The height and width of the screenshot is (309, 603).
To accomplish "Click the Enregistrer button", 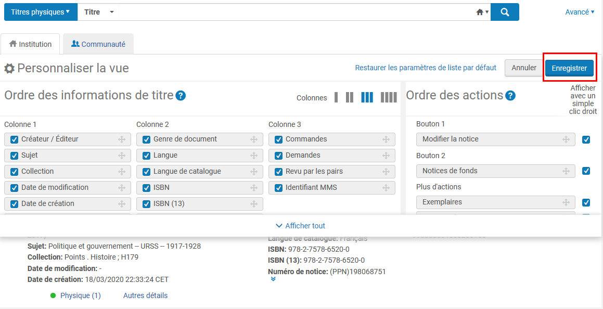I will [569, 68].
